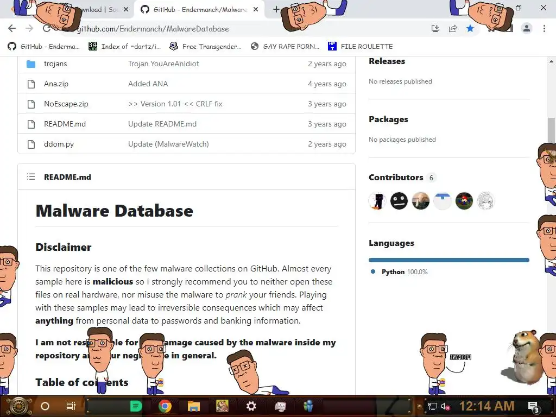Click the muted volume icon in system tray
The height and width of the screenshot is (417, 556).
(445, 407)
